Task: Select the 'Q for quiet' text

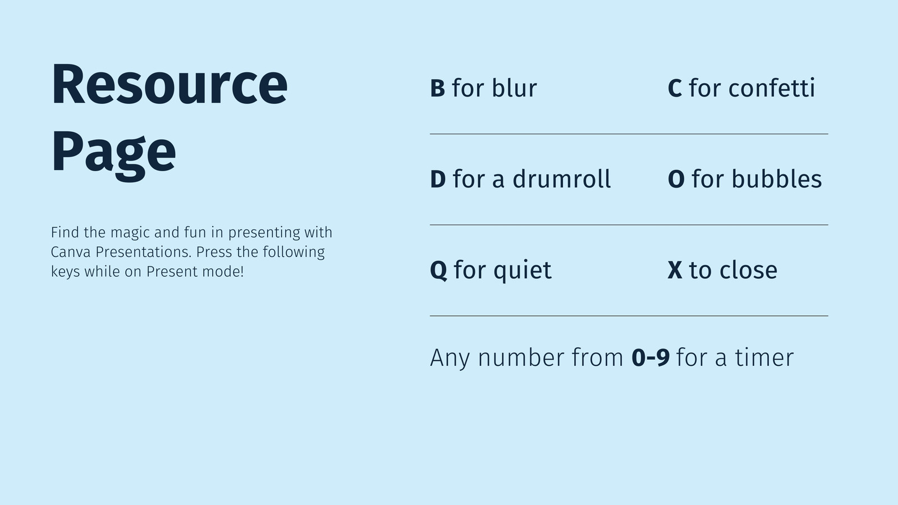Action: (491, 270)
